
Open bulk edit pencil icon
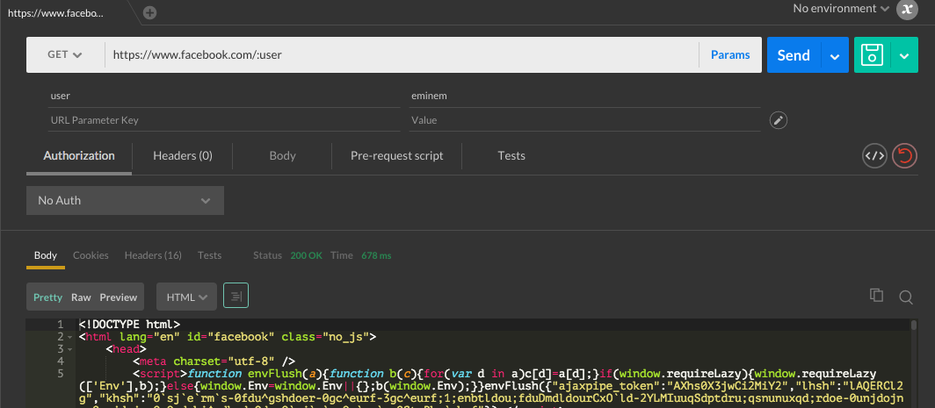[779, 120]
